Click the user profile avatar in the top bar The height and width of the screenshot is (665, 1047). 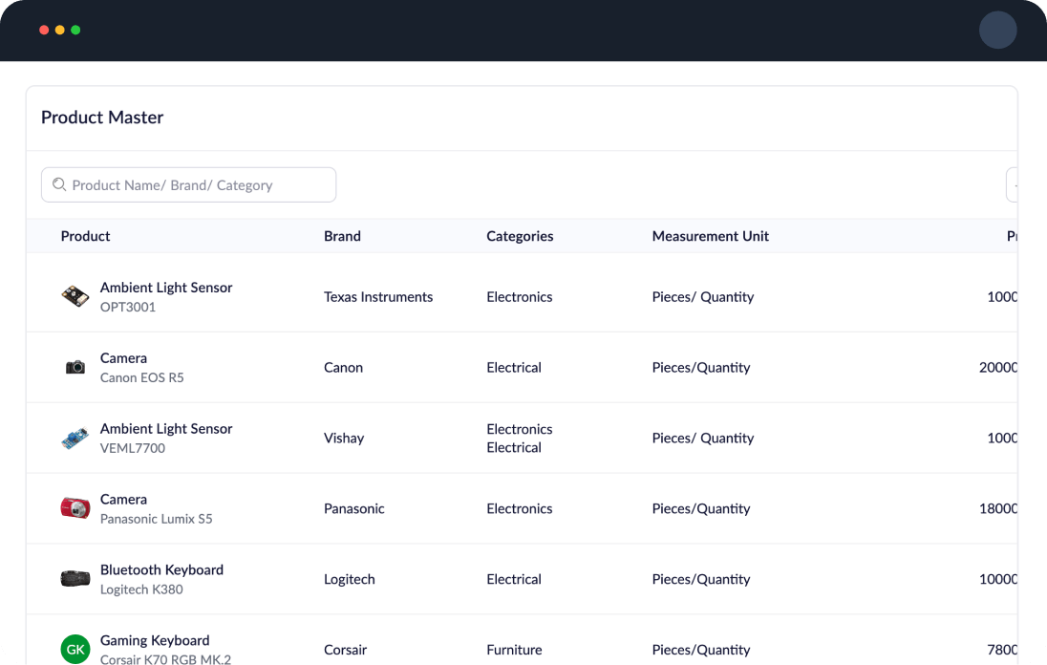(998, 30)
